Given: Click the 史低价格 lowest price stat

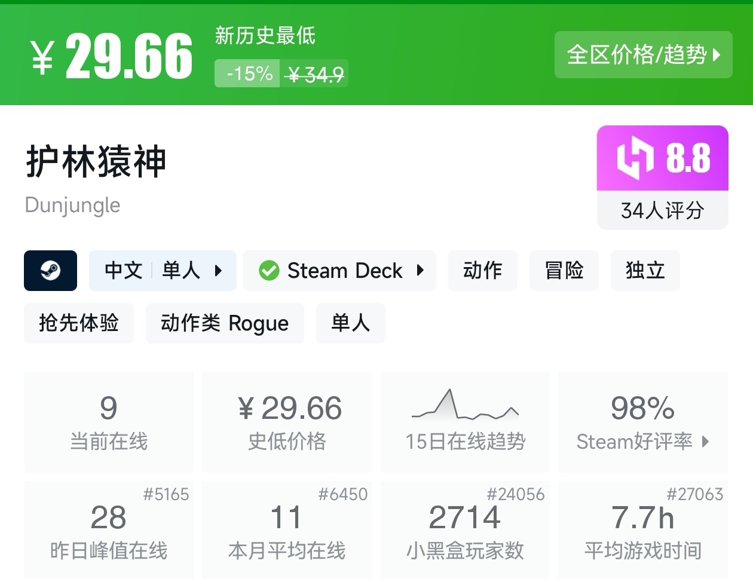Looking at the screenshot, I should 287,422.
